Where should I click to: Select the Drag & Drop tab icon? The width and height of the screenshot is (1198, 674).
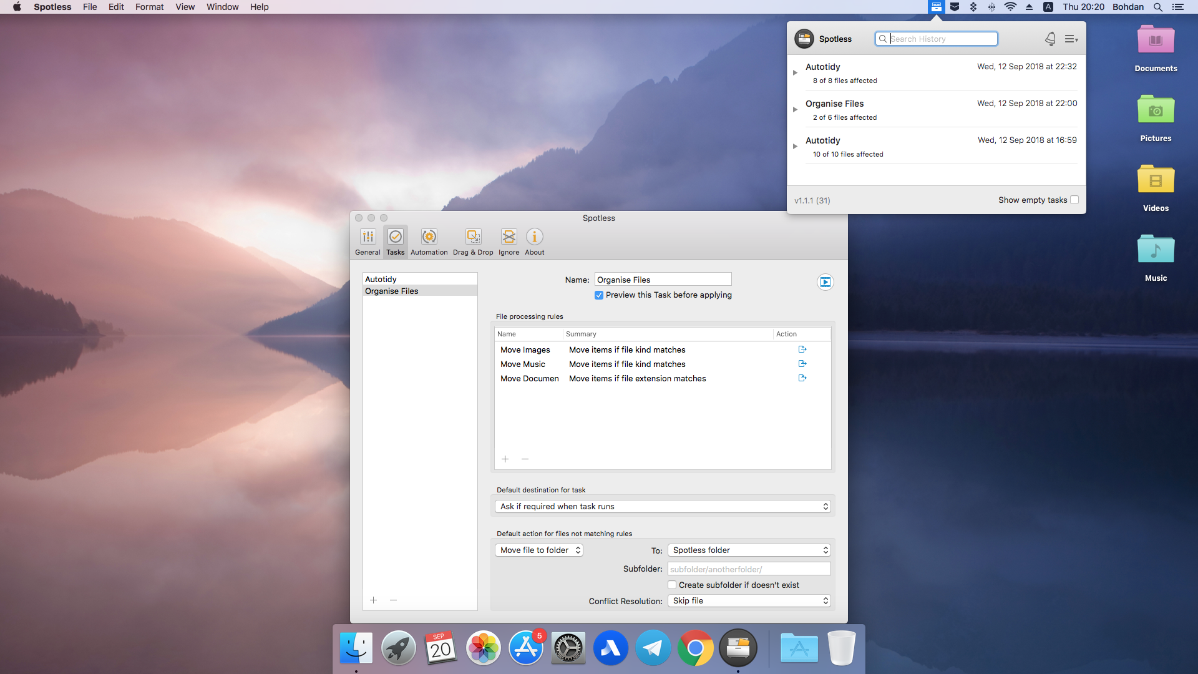[x=472, y=238]
